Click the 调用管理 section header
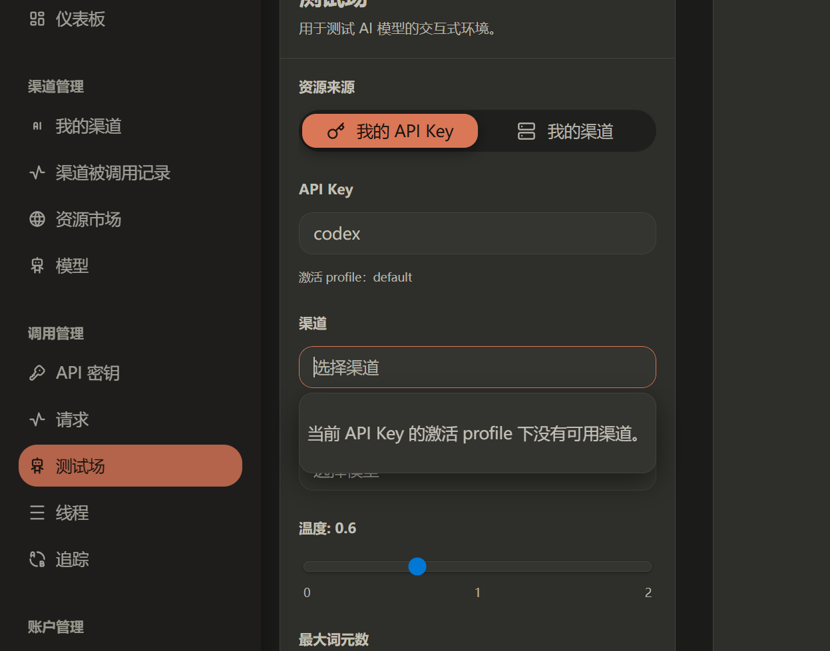830x651 pixels. pyautogui.click(x=56, y=333)
